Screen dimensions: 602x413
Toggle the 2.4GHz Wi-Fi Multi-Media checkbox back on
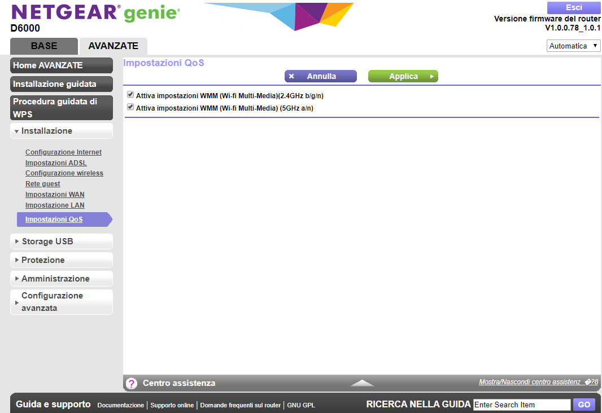point(130,94)
